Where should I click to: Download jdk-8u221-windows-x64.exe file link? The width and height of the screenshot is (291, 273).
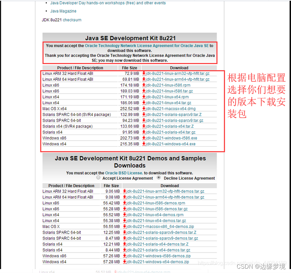[x=171, y=144]
